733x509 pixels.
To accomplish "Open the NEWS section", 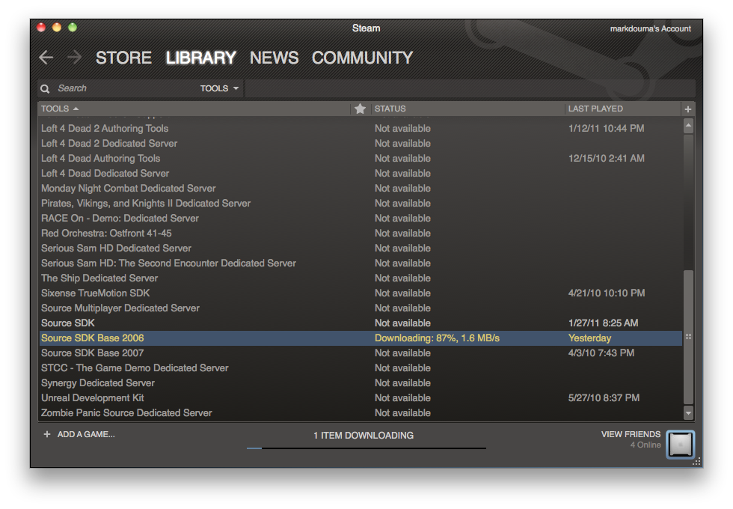I will click(x=274, y=58).
